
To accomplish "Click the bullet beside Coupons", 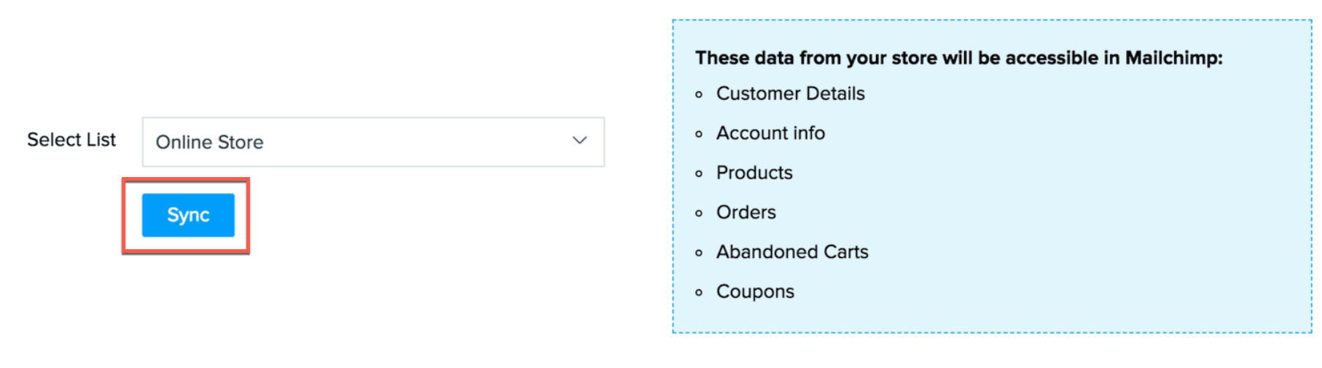I will pyautogui.click(x=699, y=293).
